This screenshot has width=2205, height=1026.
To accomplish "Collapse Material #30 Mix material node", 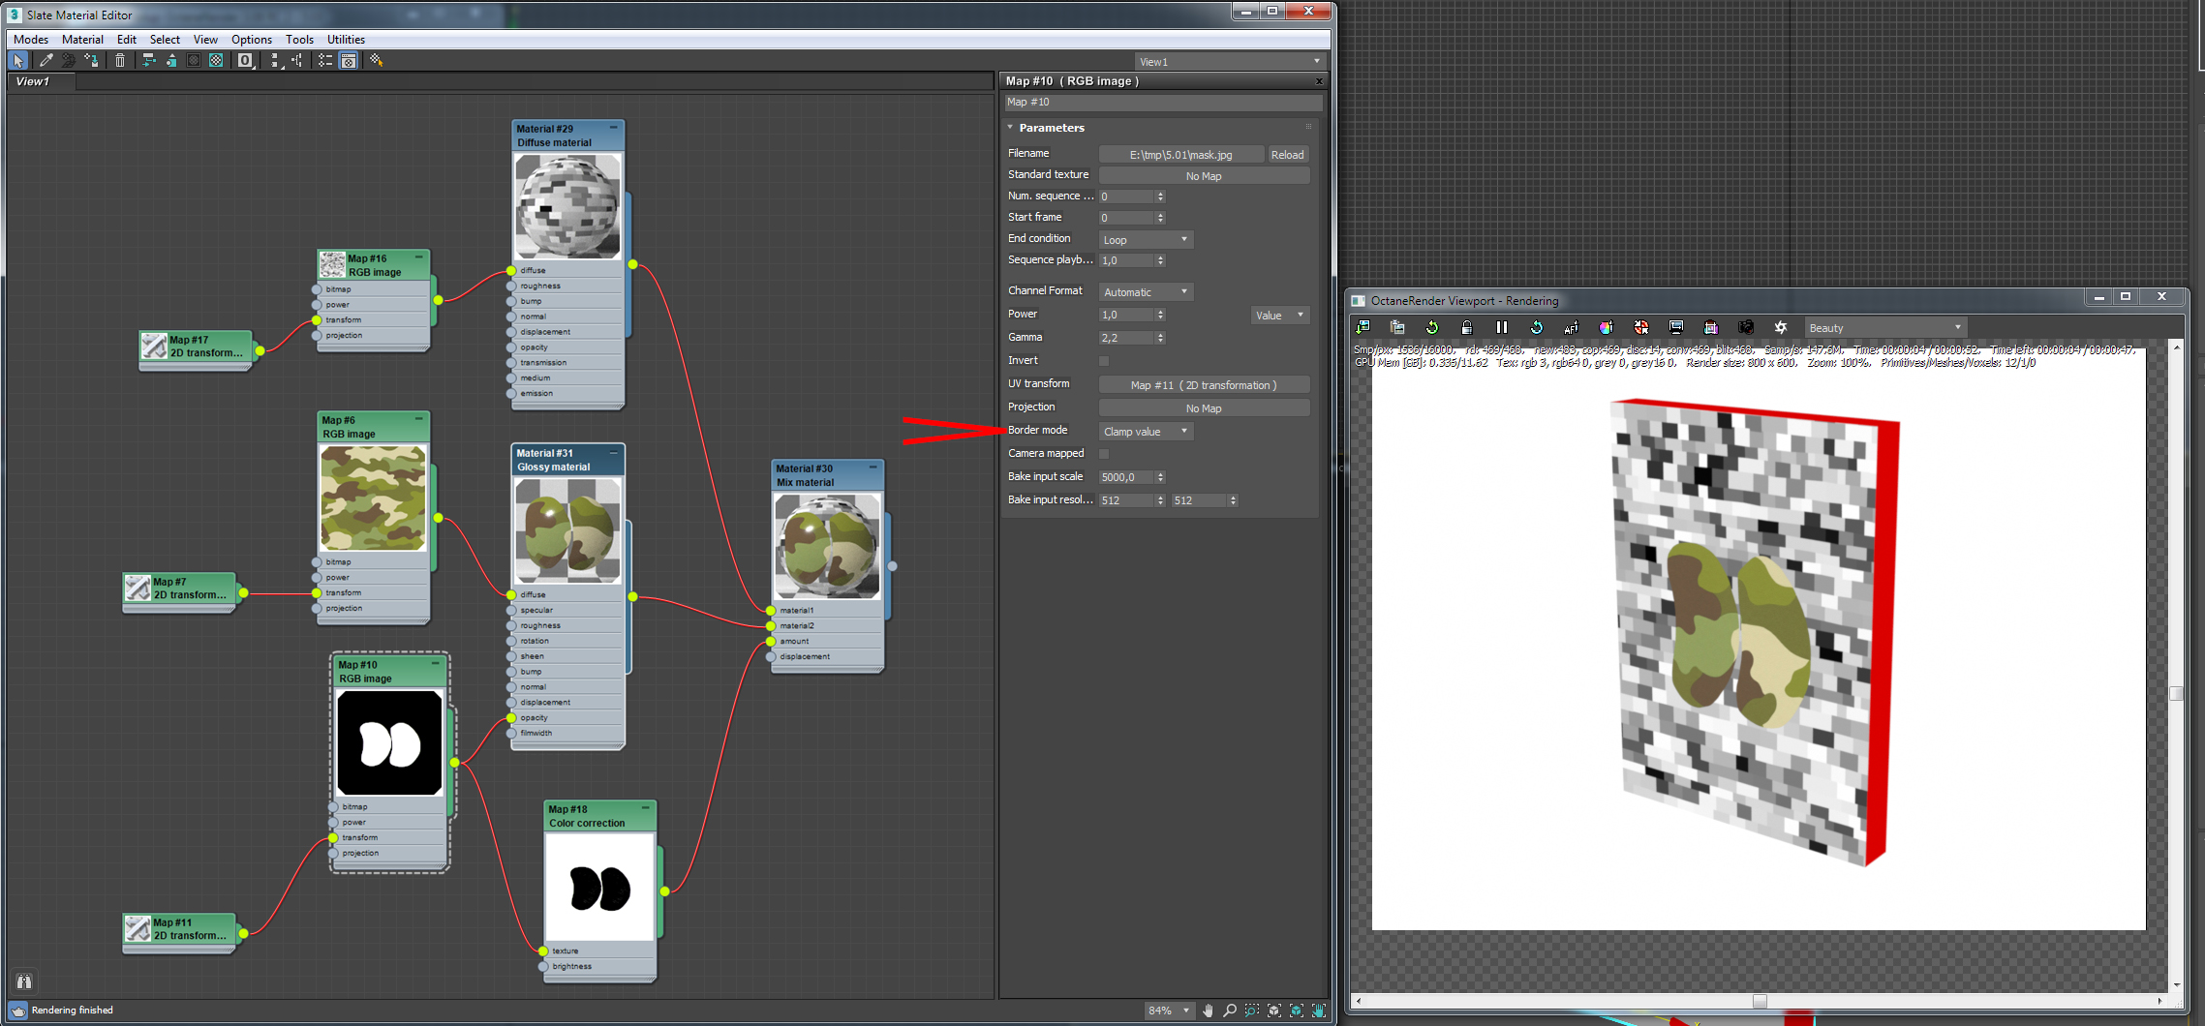I will click(x=873, y=468).
